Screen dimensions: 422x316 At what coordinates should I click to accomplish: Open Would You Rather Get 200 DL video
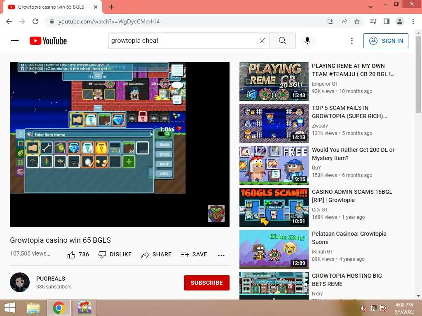(x=353, y=154)
